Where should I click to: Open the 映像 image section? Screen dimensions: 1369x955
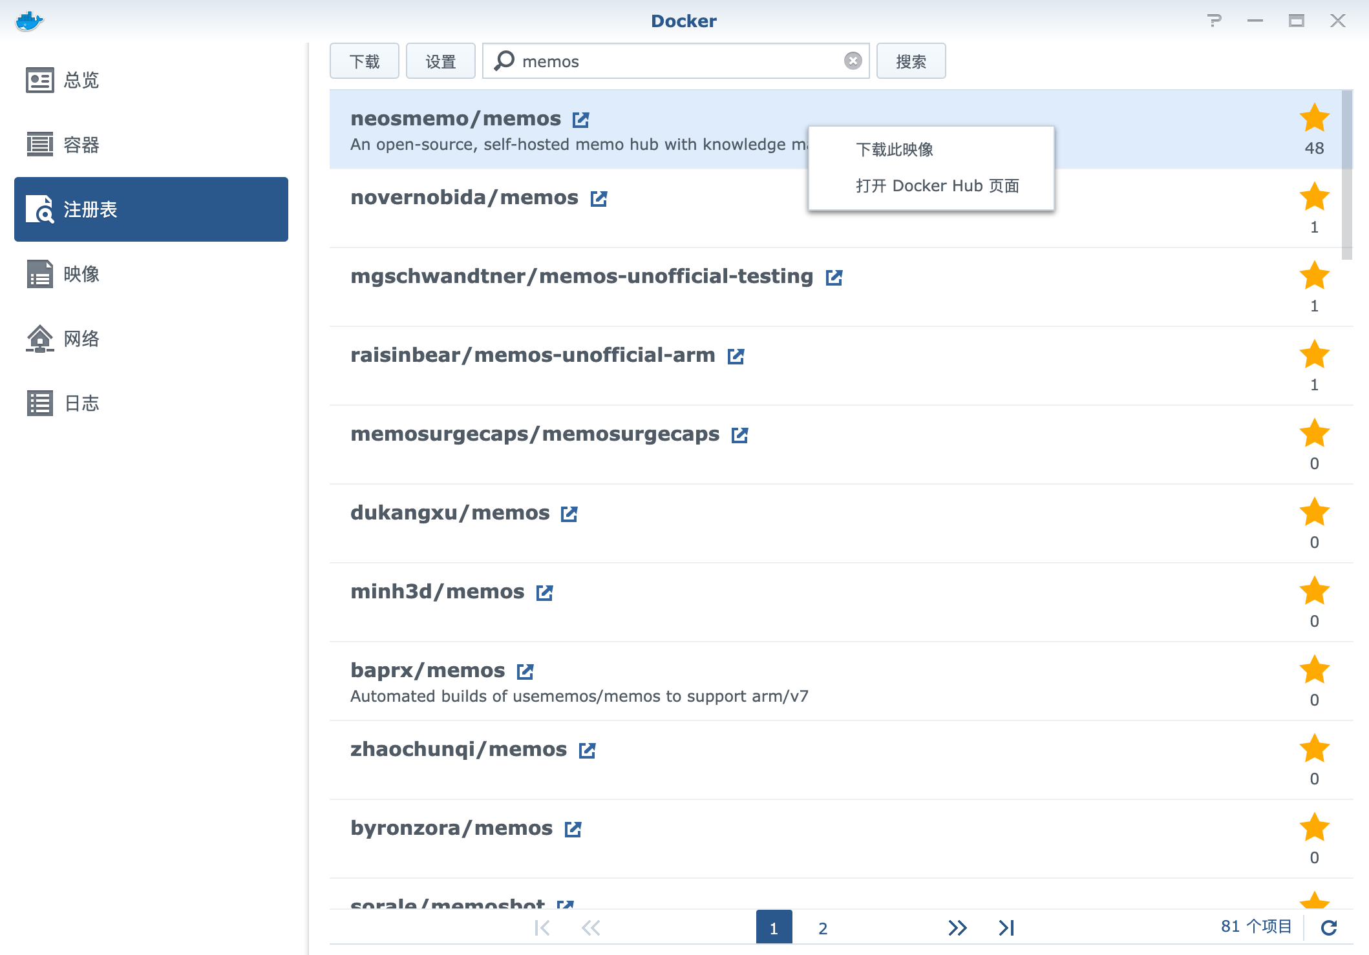151,274
